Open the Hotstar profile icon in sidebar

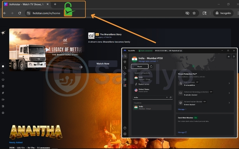tap(3, 113)
